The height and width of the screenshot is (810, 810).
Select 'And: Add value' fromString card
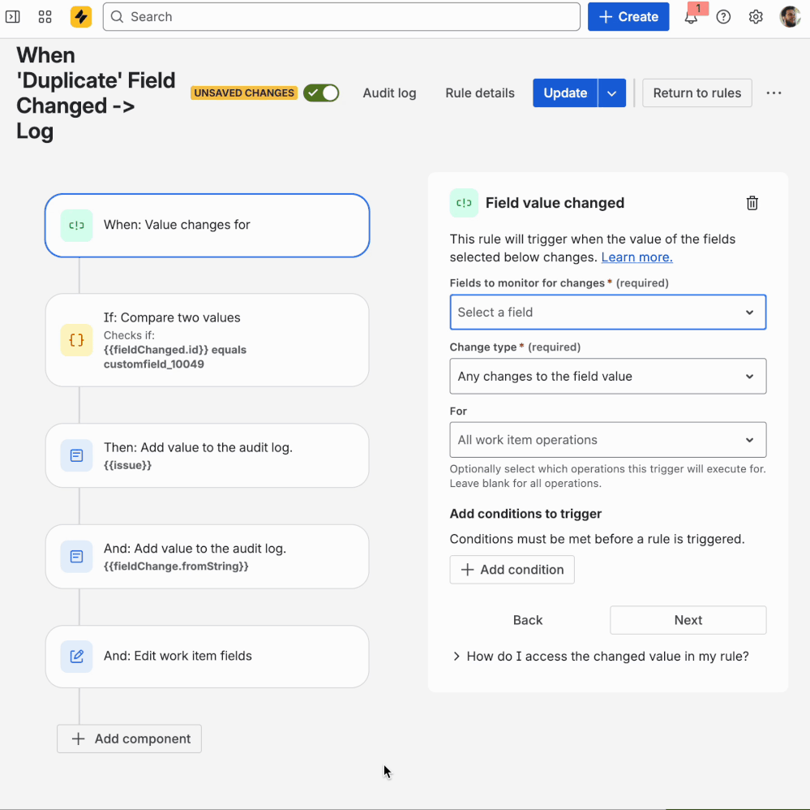coord(207,557)
